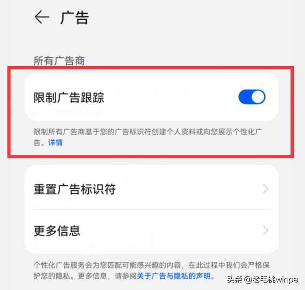
Task: Click the 头条 watermark word
Action: pyautogui.click(x=235, y=280)
